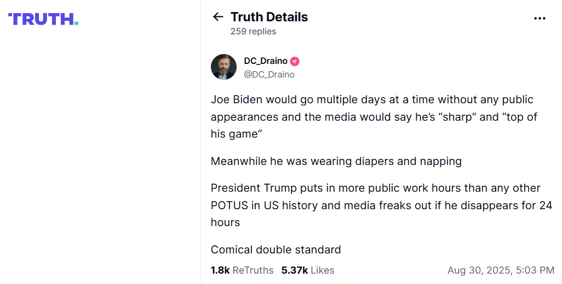Click the back arrow icon
The image size is (562, 284).
point(218,17)
